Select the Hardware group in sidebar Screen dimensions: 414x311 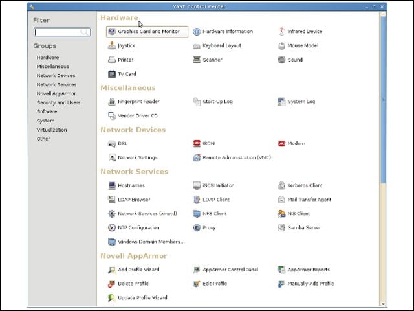click(x=48, y=58)
